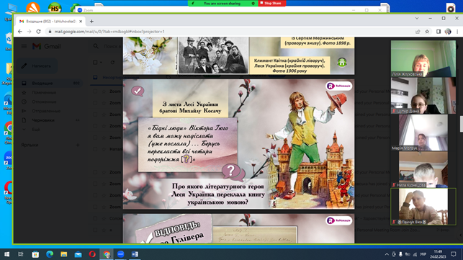Open a new Chrome tab
The width and height of the screenshot is (463, 260).
click(x=91, y=22)
